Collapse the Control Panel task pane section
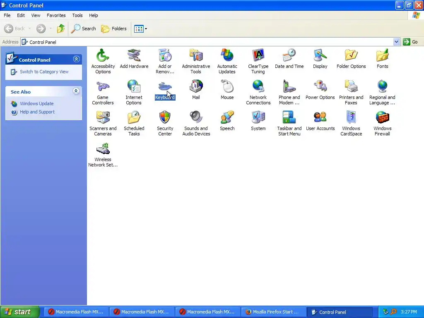This screenshot has height=318, width=424. [x=76, y=59]
